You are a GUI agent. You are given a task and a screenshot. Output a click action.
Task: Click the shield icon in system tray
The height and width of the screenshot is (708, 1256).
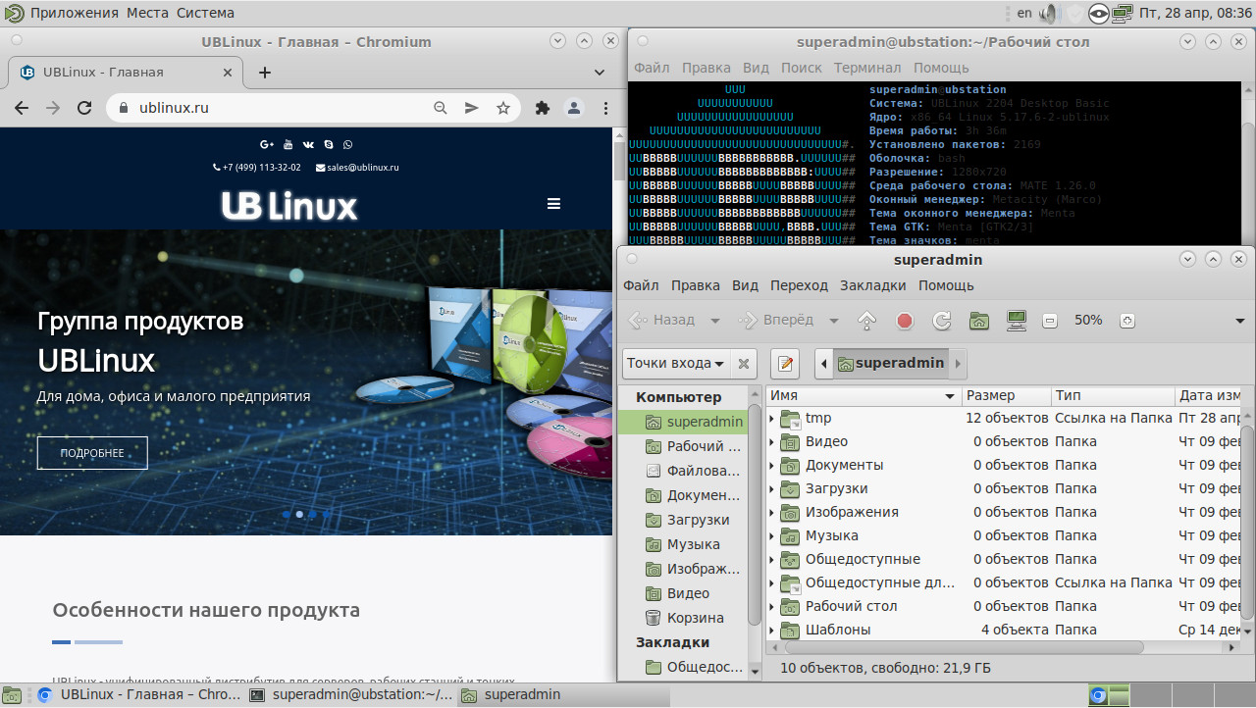(1075, 14)
